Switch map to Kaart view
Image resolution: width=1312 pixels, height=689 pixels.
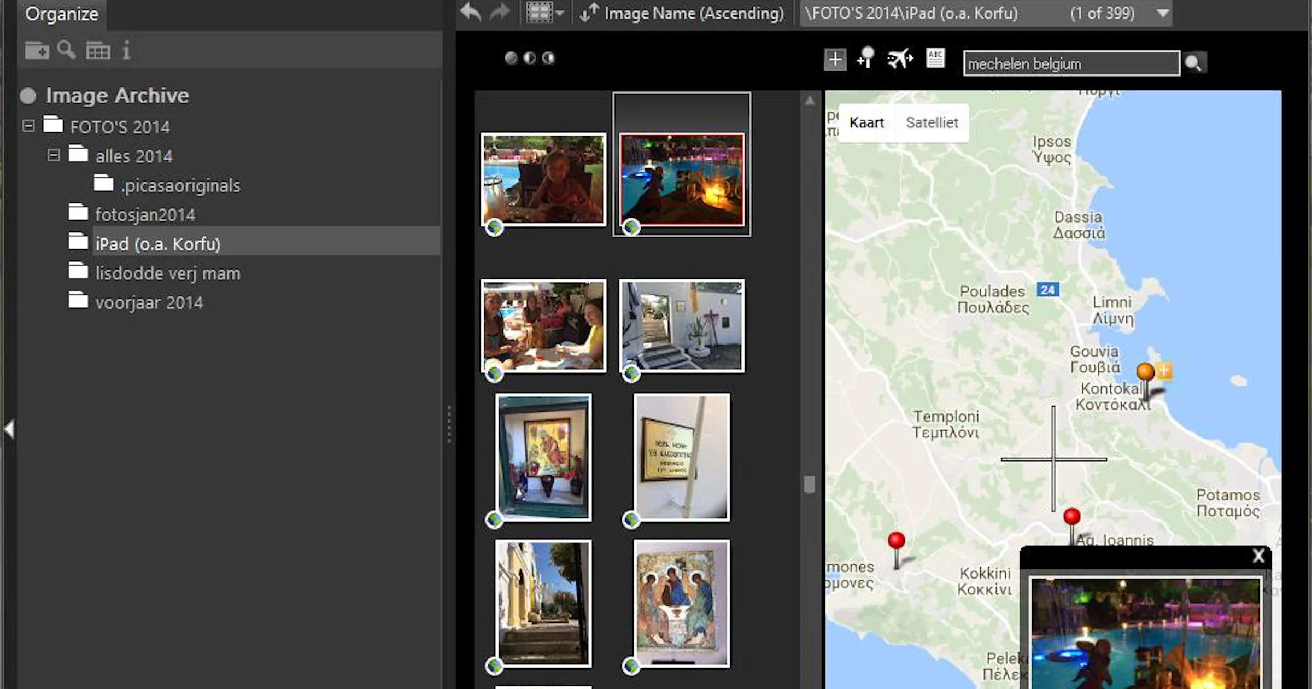tap(866, 122)
